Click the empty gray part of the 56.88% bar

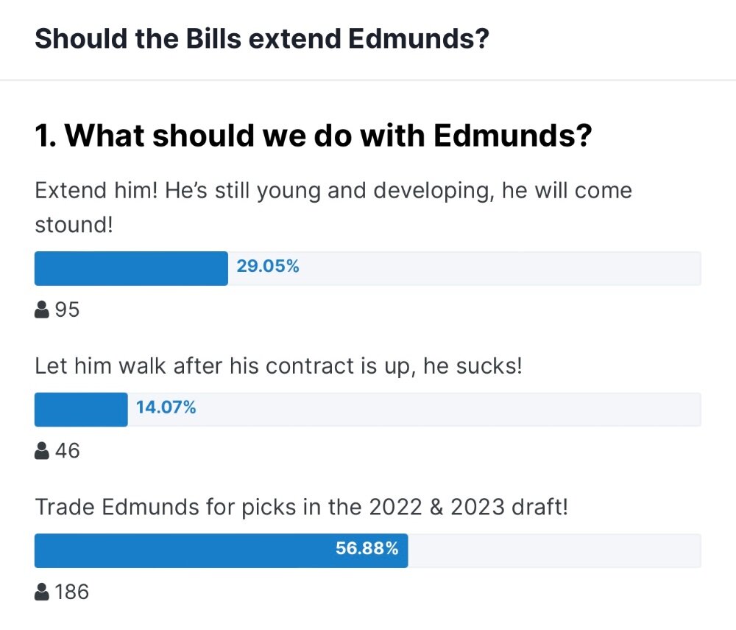click(x=555, y=550)
